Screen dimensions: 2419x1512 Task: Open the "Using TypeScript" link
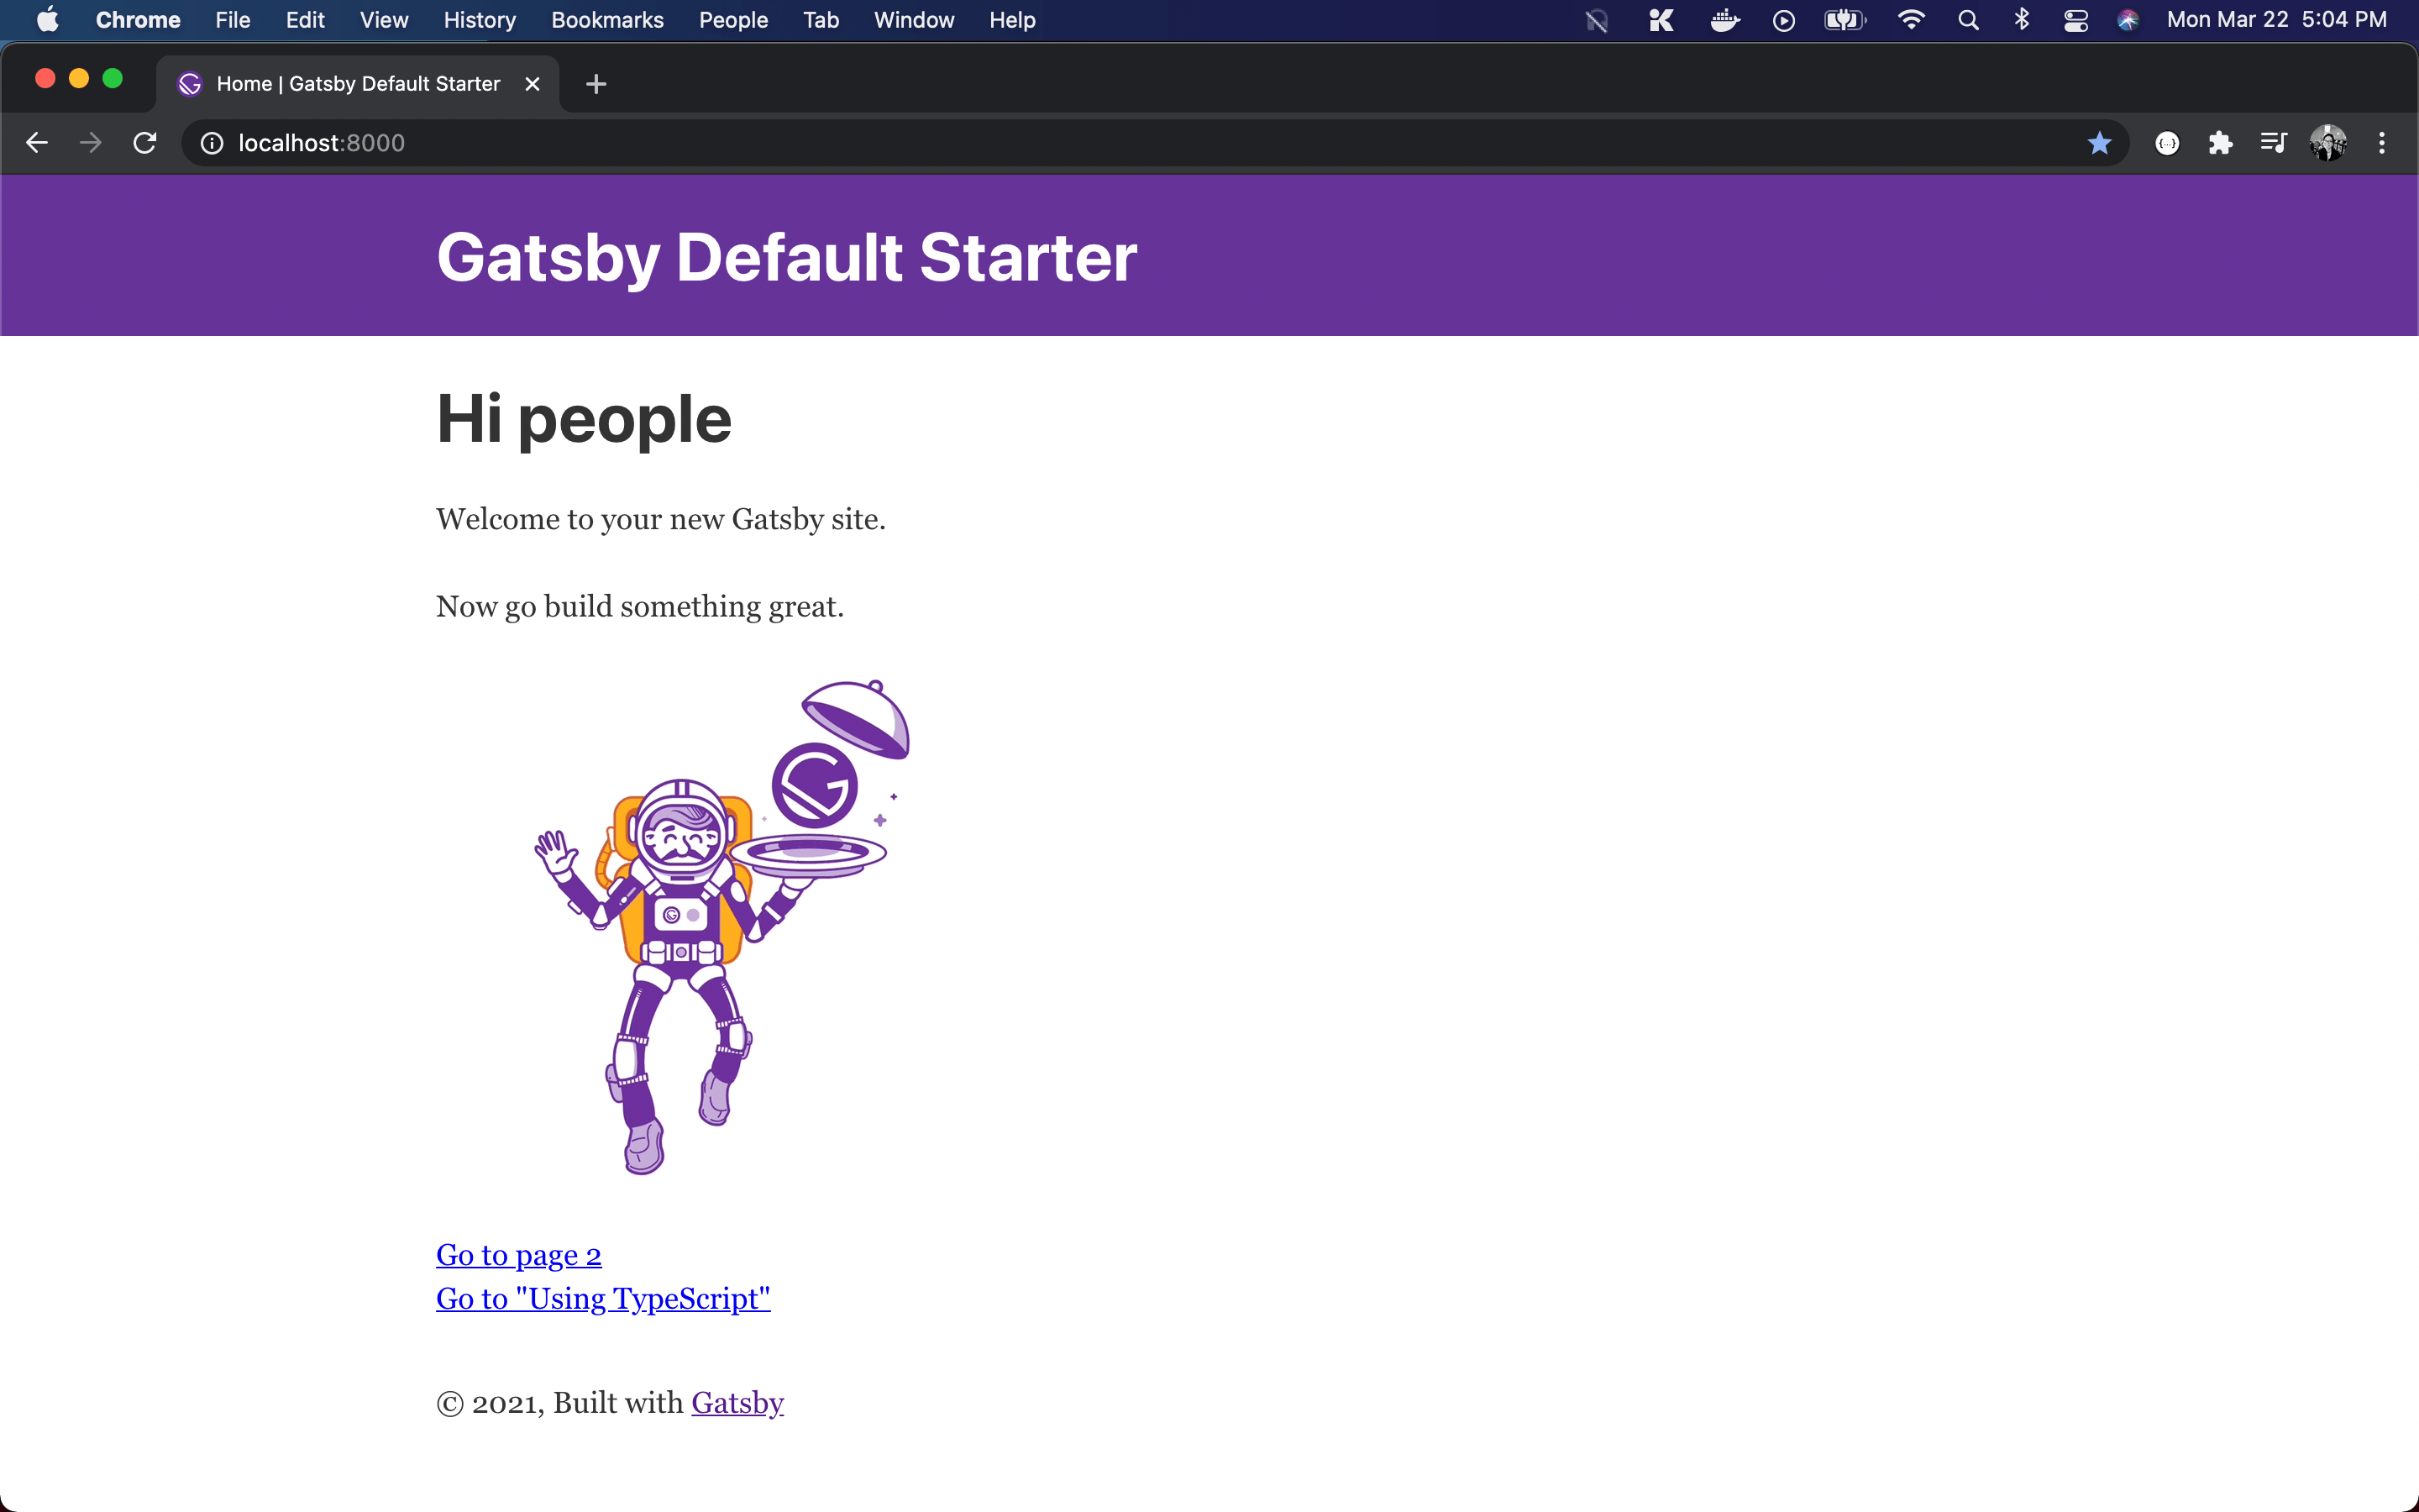pyautogui.click(x=603, y=1298)
